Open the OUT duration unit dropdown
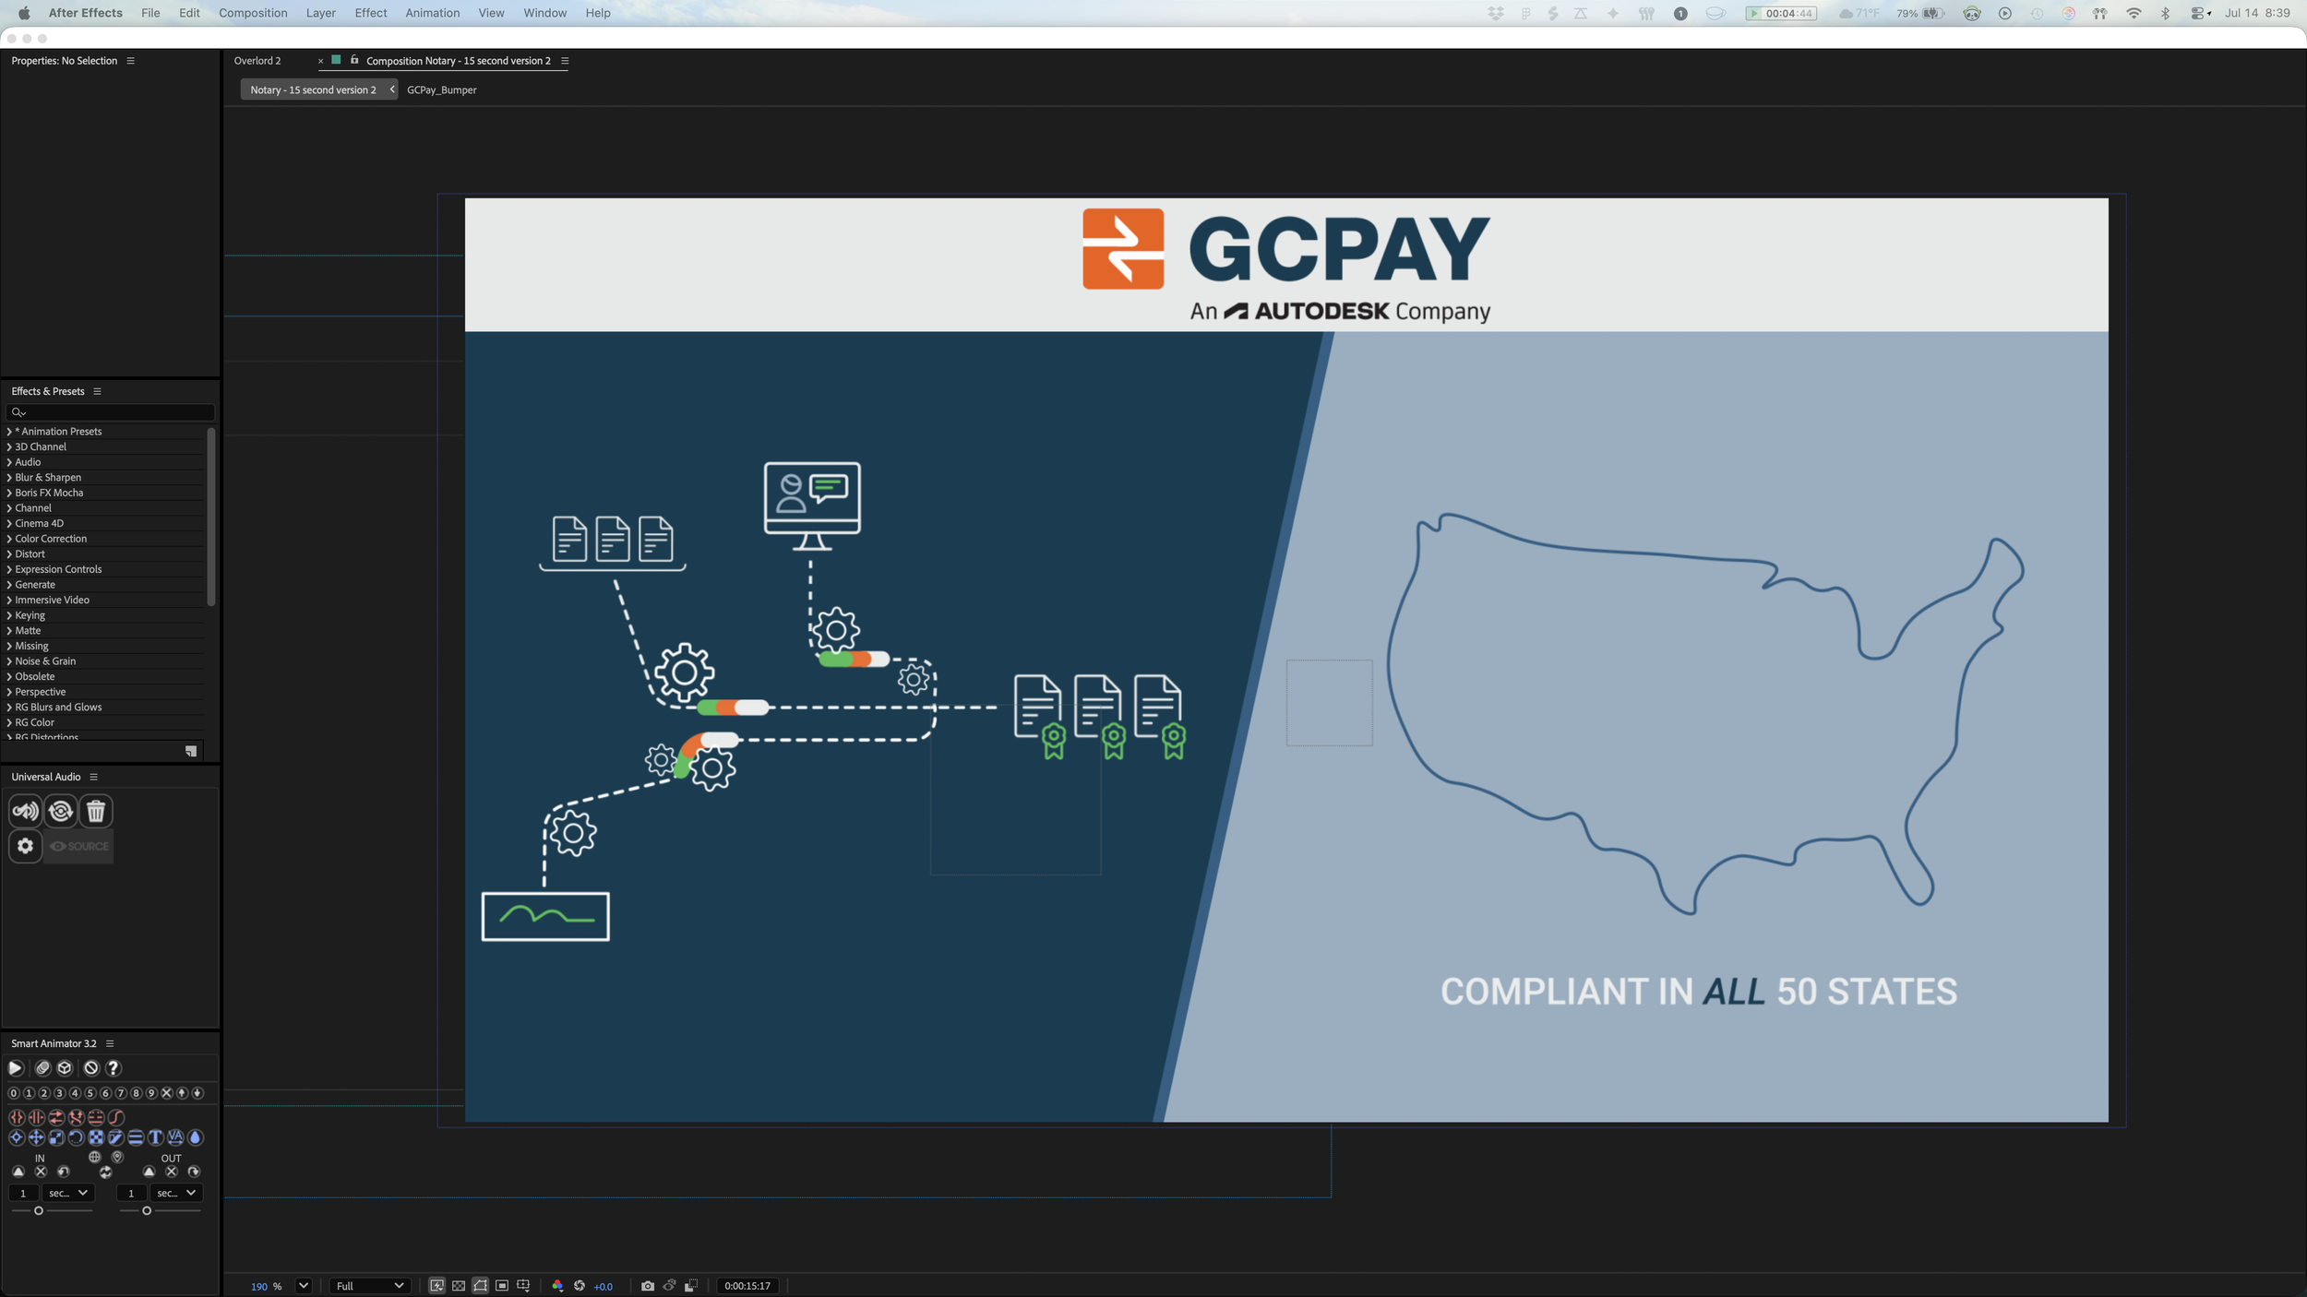Viewport: 2307px width, 1297px height. pos(175,1194)
